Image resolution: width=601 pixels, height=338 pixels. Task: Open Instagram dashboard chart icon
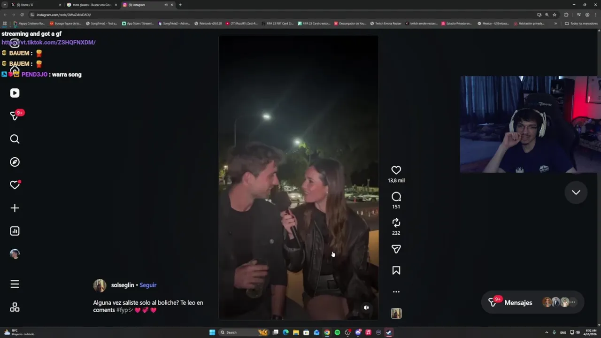(15, 231)
